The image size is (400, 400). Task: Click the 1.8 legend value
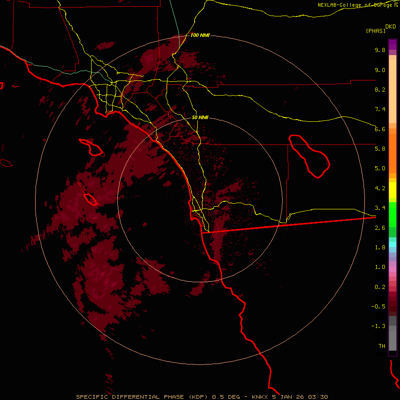click(x=380, y=248)
